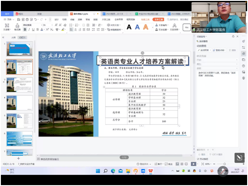248x186 pixels.
Task: Switch to the 动画 Animation ribbon tab
Action: tap(72, 20)
